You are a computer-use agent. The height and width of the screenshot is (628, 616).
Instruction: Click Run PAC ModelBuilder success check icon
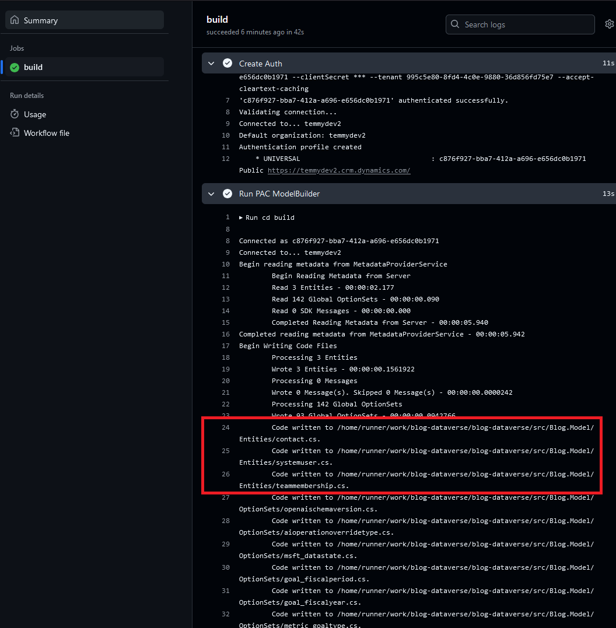(x=228, y=194)
